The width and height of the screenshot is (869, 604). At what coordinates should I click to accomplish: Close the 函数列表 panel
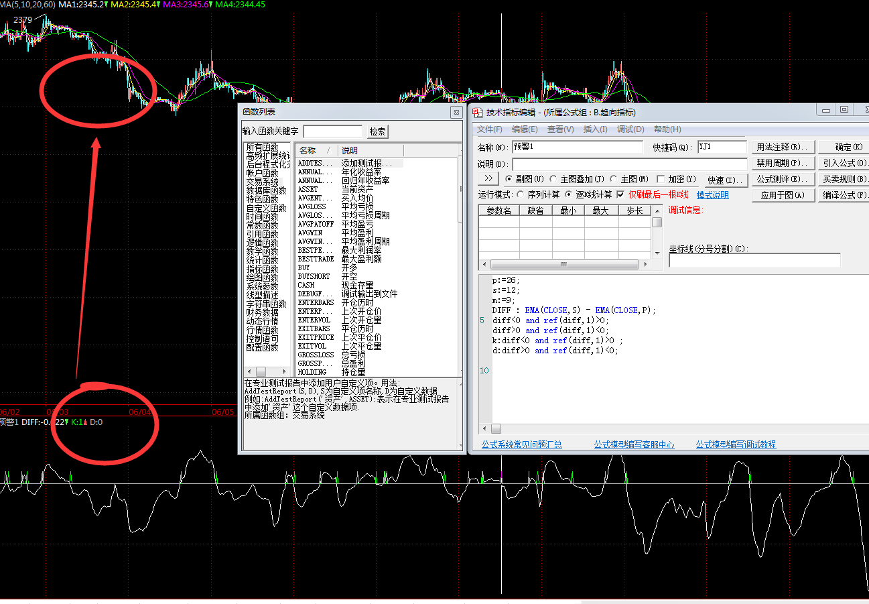(456, 112)
